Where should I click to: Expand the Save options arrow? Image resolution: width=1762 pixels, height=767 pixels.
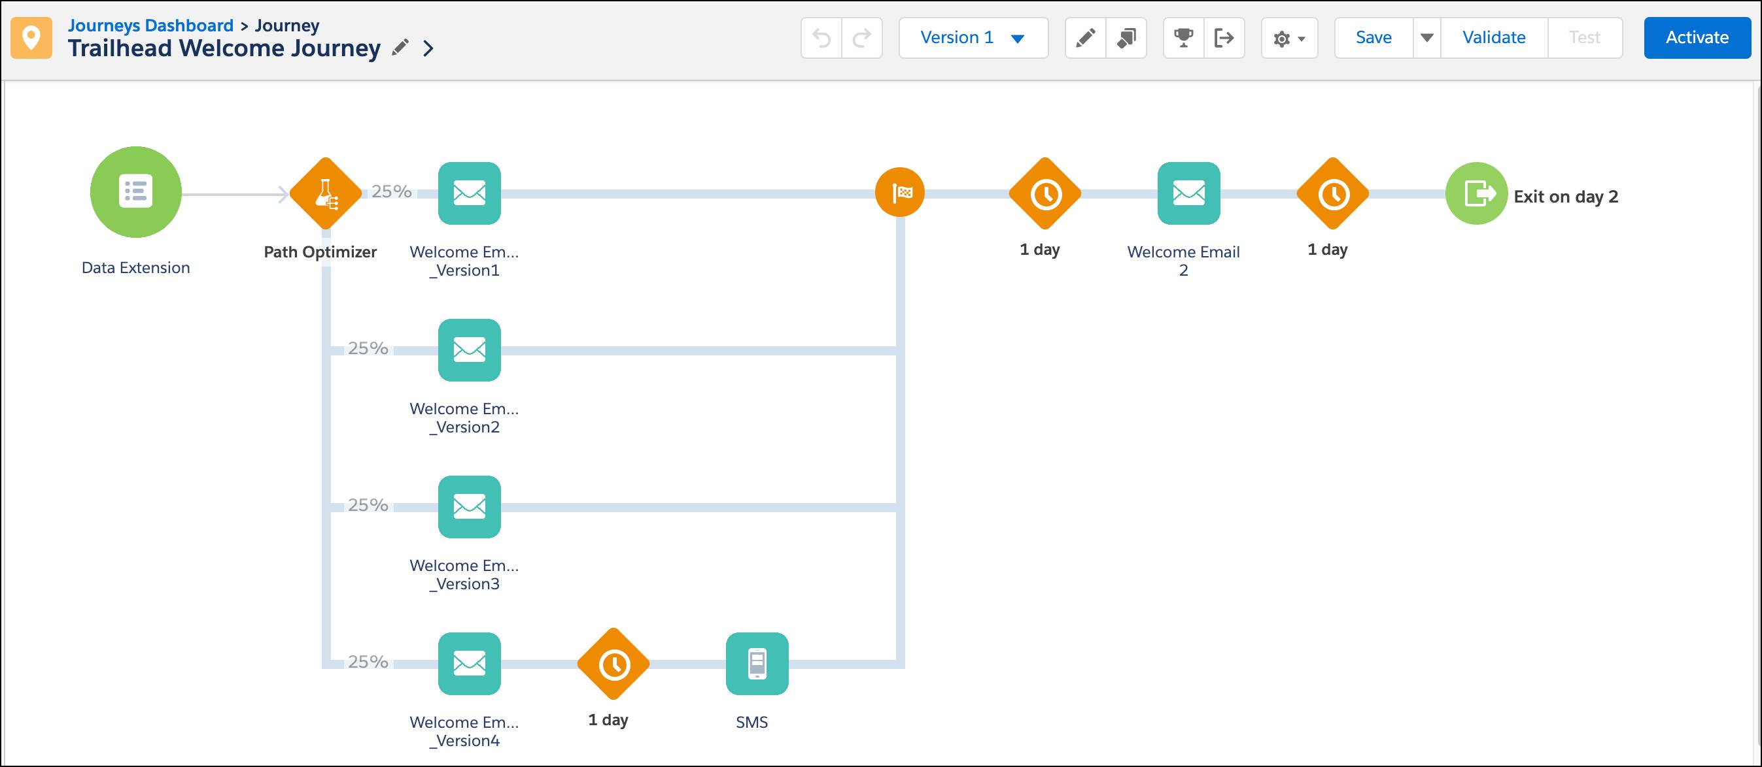(1427, 37)
